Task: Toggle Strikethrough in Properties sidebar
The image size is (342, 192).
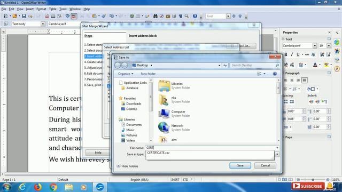Action: 307,54
